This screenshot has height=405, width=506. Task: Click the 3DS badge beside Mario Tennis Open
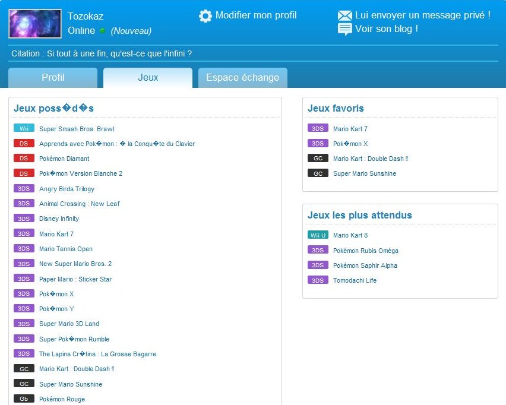(24, 248)
